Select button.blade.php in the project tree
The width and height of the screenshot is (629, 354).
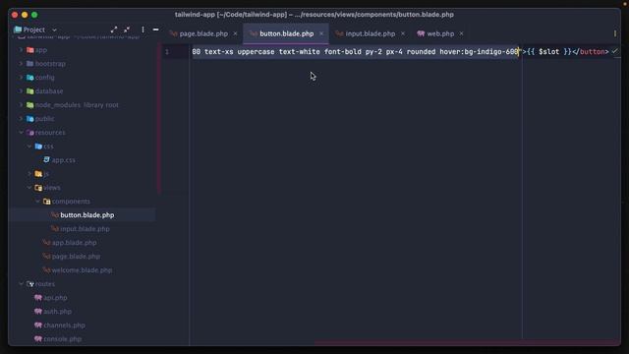87,215
